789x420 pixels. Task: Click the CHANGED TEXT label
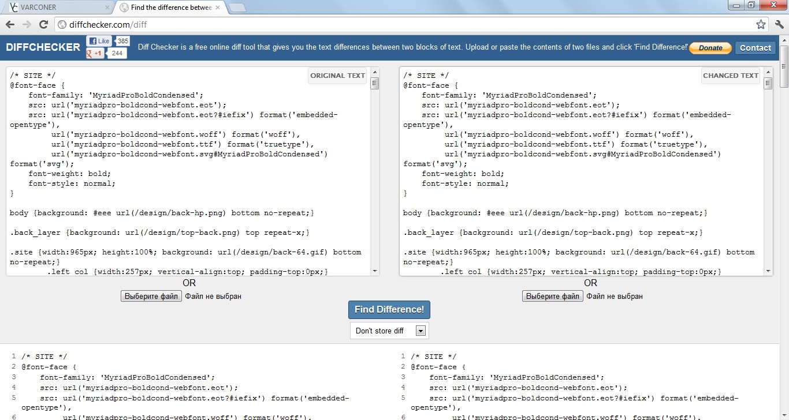pyautogui.click(x=731, y=76)
